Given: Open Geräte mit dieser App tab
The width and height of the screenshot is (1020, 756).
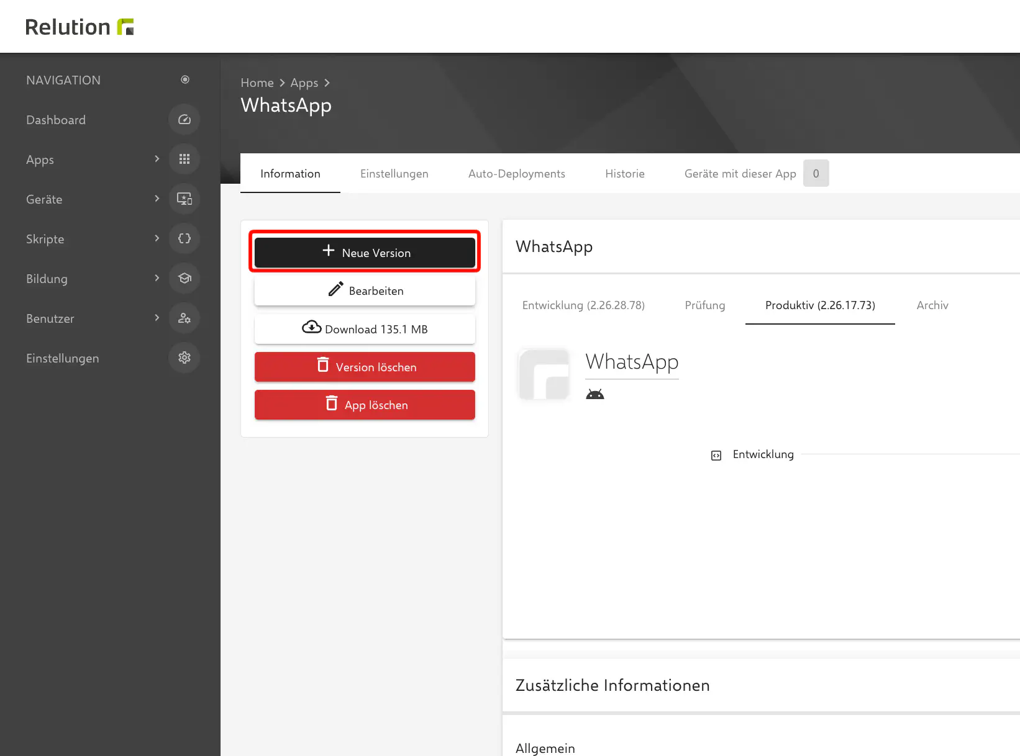Looking at the screenshot, I should (740, 174).
